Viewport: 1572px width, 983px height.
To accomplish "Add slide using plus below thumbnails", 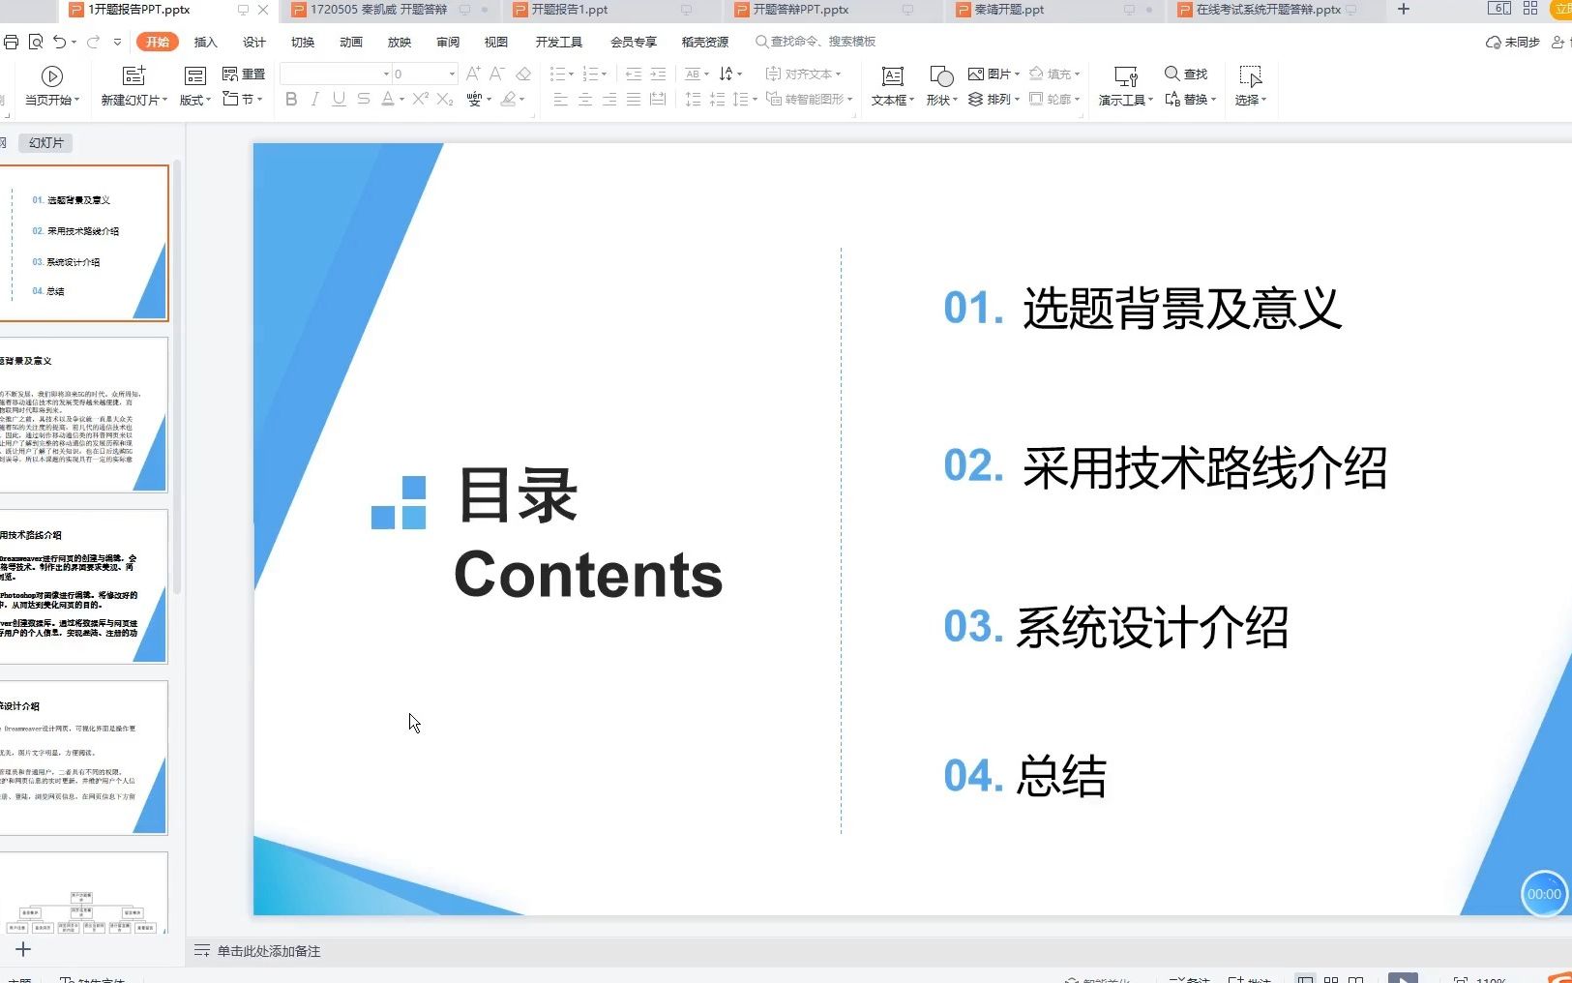I will pos(23,950).
